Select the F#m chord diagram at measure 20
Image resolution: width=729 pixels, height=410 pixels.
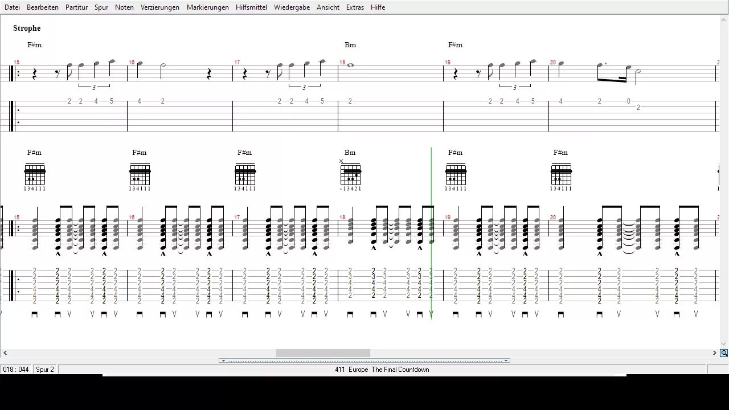pos(561,178)
